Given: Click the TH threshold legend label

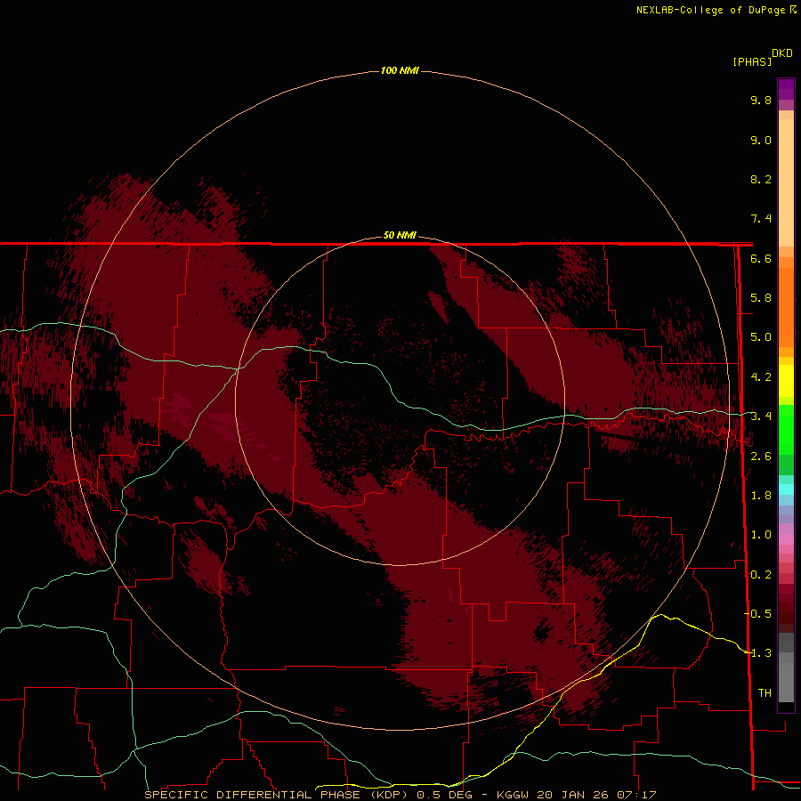Looking at the screenshot, I should tap(765, 693).
